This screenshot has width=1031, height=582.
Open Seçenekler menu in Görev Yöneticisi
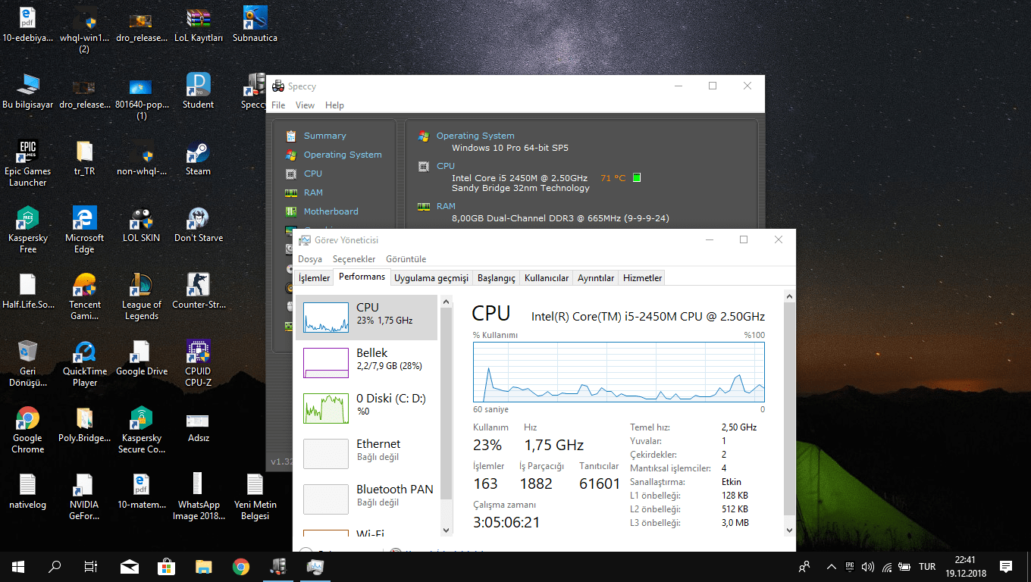point(354,259)
